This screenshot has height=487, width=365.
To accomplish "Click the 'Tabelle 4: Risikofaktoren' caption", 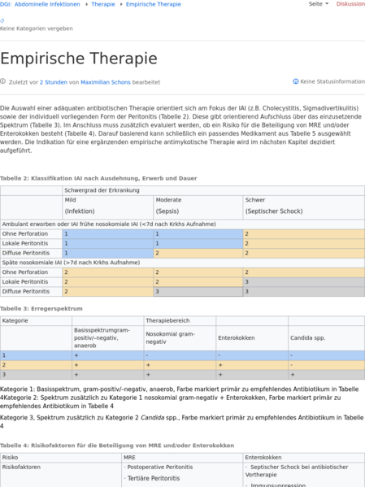I will point(117,446).
